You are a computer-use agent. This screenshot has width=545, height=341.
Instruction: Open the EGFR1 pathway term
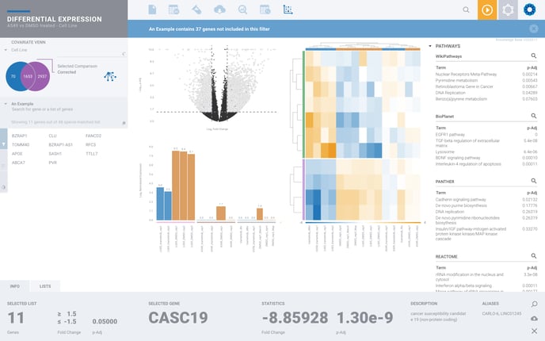(450, 134)
